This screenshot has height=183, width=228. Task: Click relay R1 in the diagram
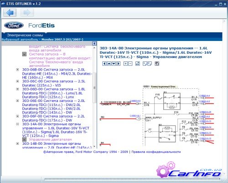[172, 101]
